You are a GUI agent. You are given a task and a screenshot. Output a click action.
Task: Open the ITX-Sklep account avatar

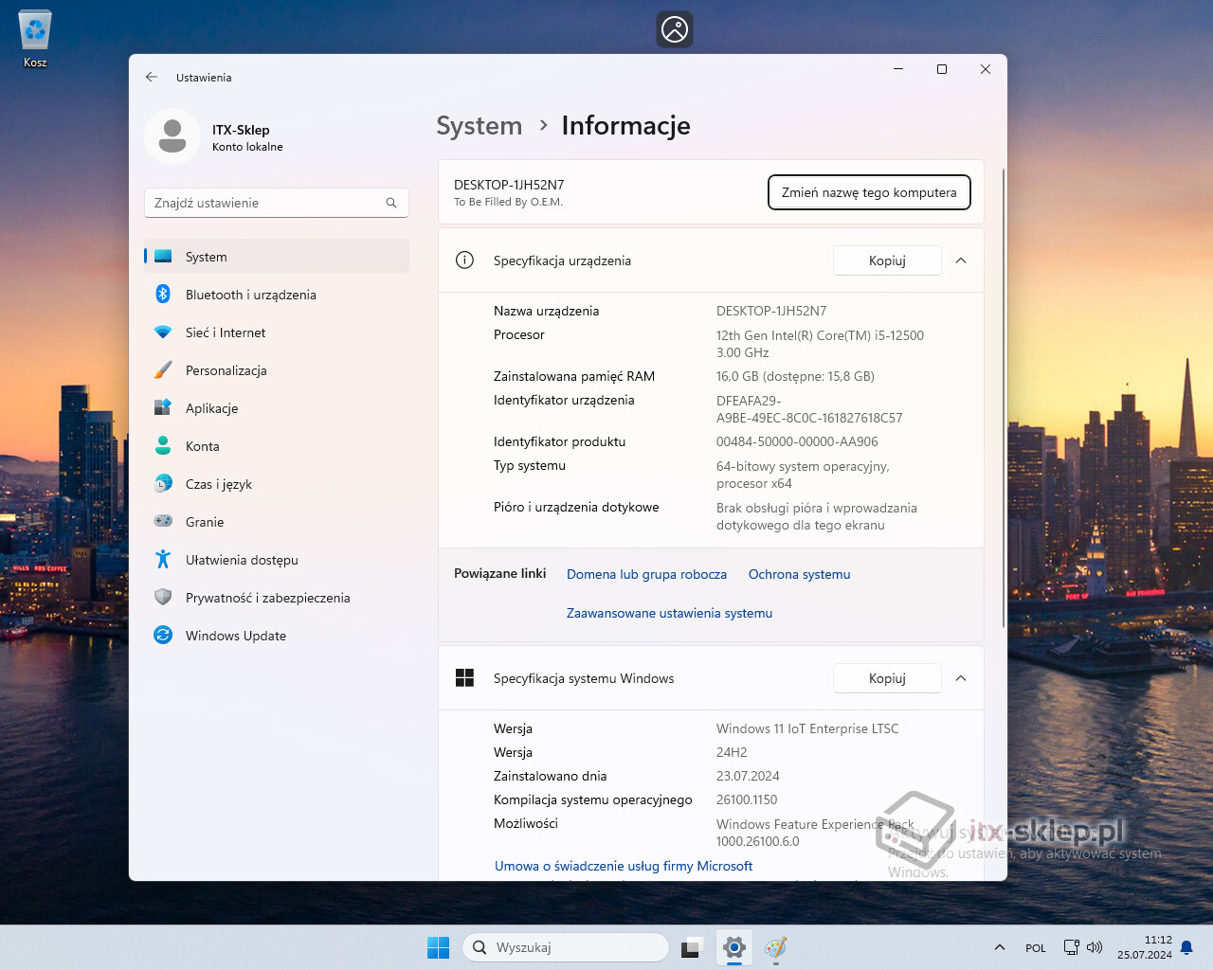[x=172, y=136]
